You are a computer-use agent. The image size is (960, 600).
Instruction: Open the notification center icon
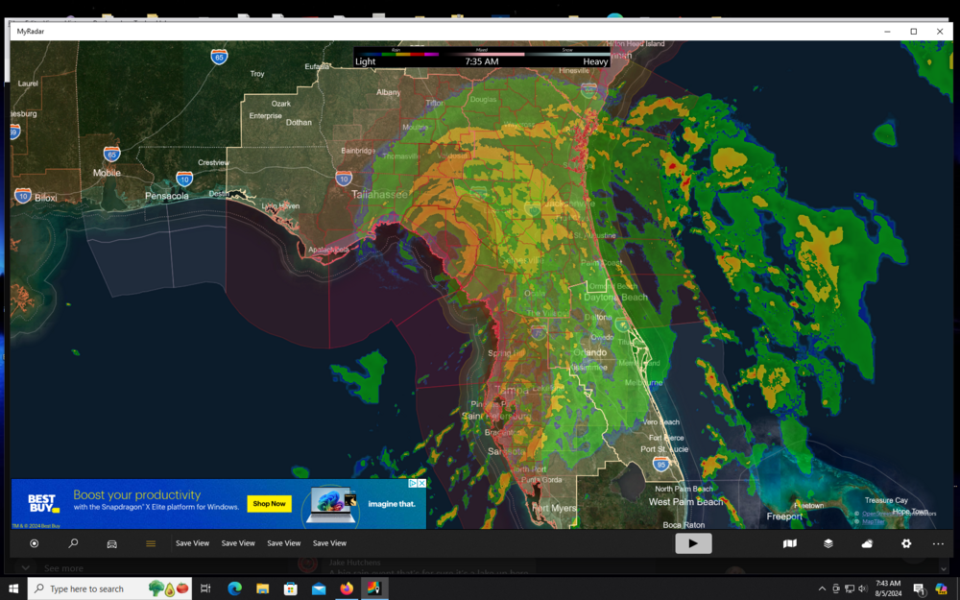(x=919, y=589)
